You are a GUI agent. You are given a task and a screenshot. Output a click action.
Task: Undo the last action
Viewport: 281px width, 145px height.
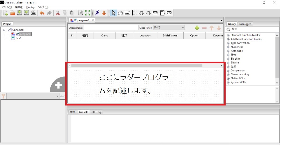[42, 13]
